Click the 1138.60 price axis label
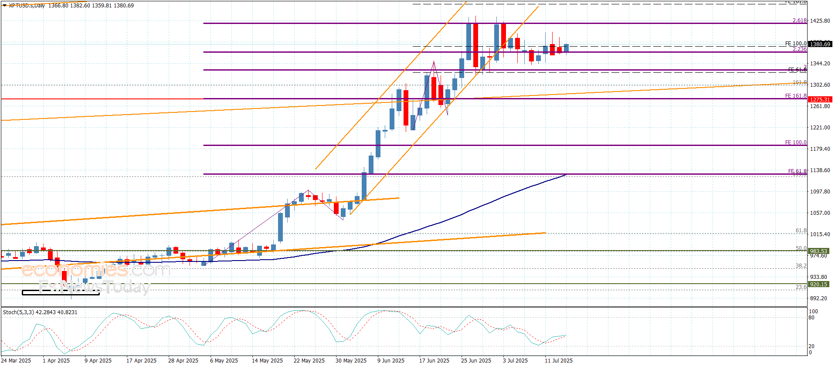This screenshot has height=366, width=835. tap(820, 170)
